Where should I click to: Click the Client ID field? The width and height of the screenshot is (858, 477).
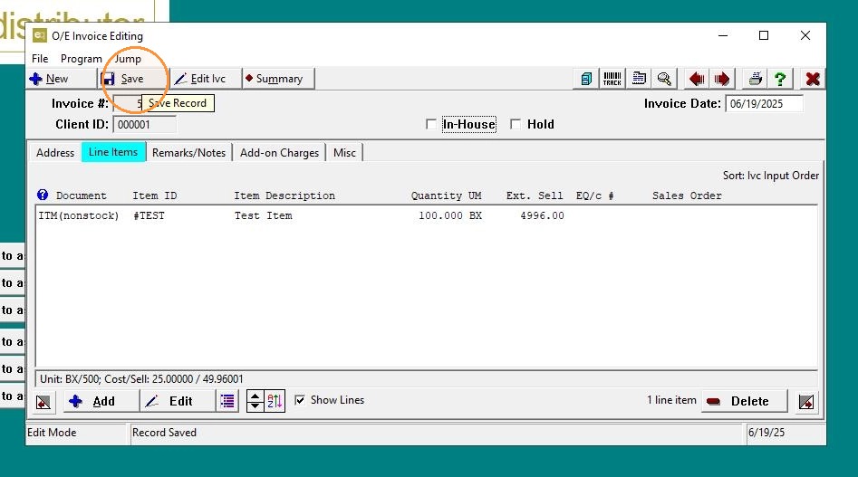point(144,125)
